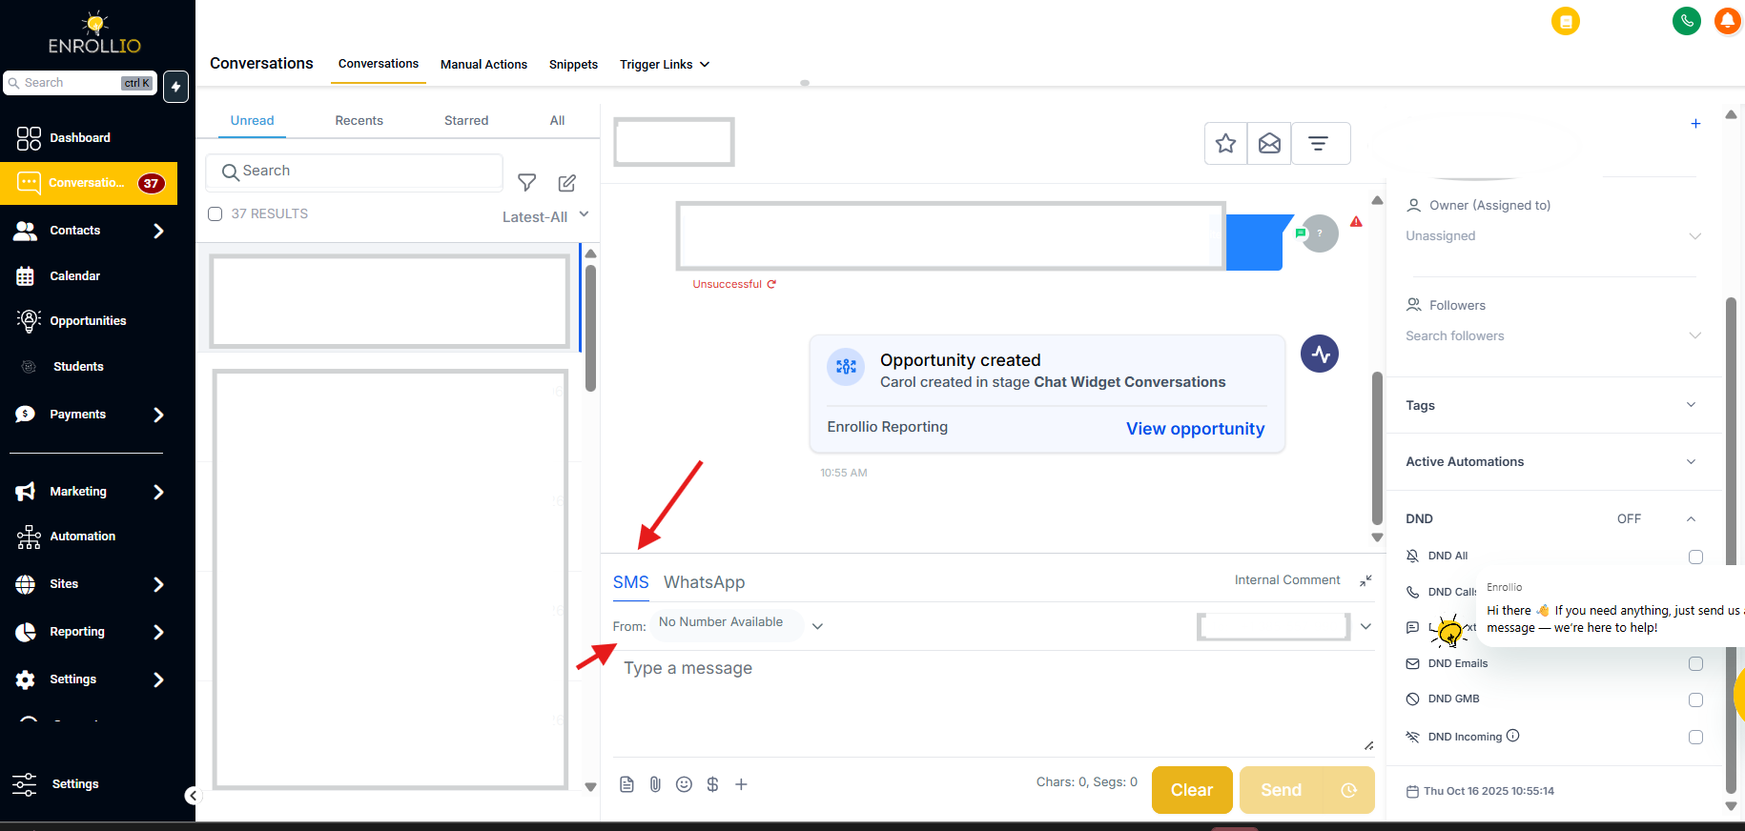The image size is (1745, 831).
Task: Compose a new message with the pencil icon
Action: click(x=567, y=182)
